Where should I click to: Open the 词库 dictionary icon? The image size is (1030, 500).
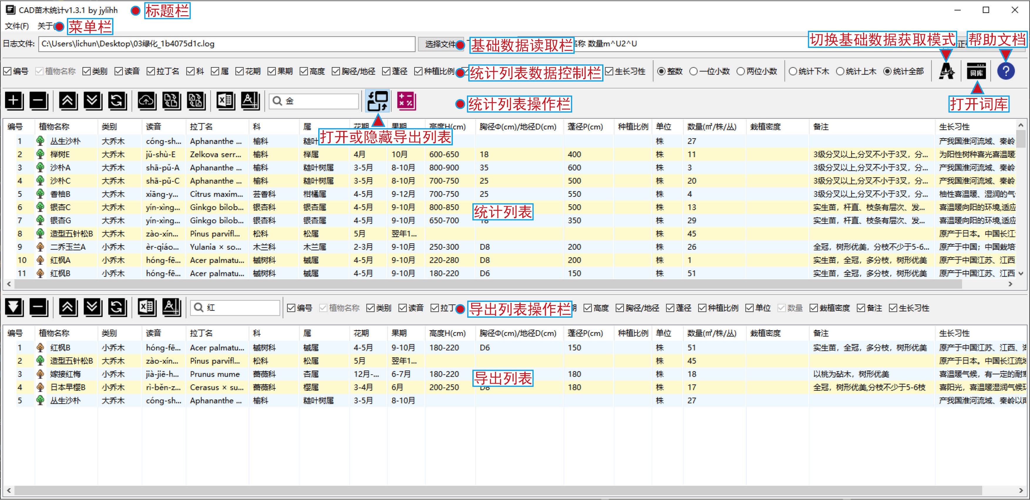click(x=977, y=72)
